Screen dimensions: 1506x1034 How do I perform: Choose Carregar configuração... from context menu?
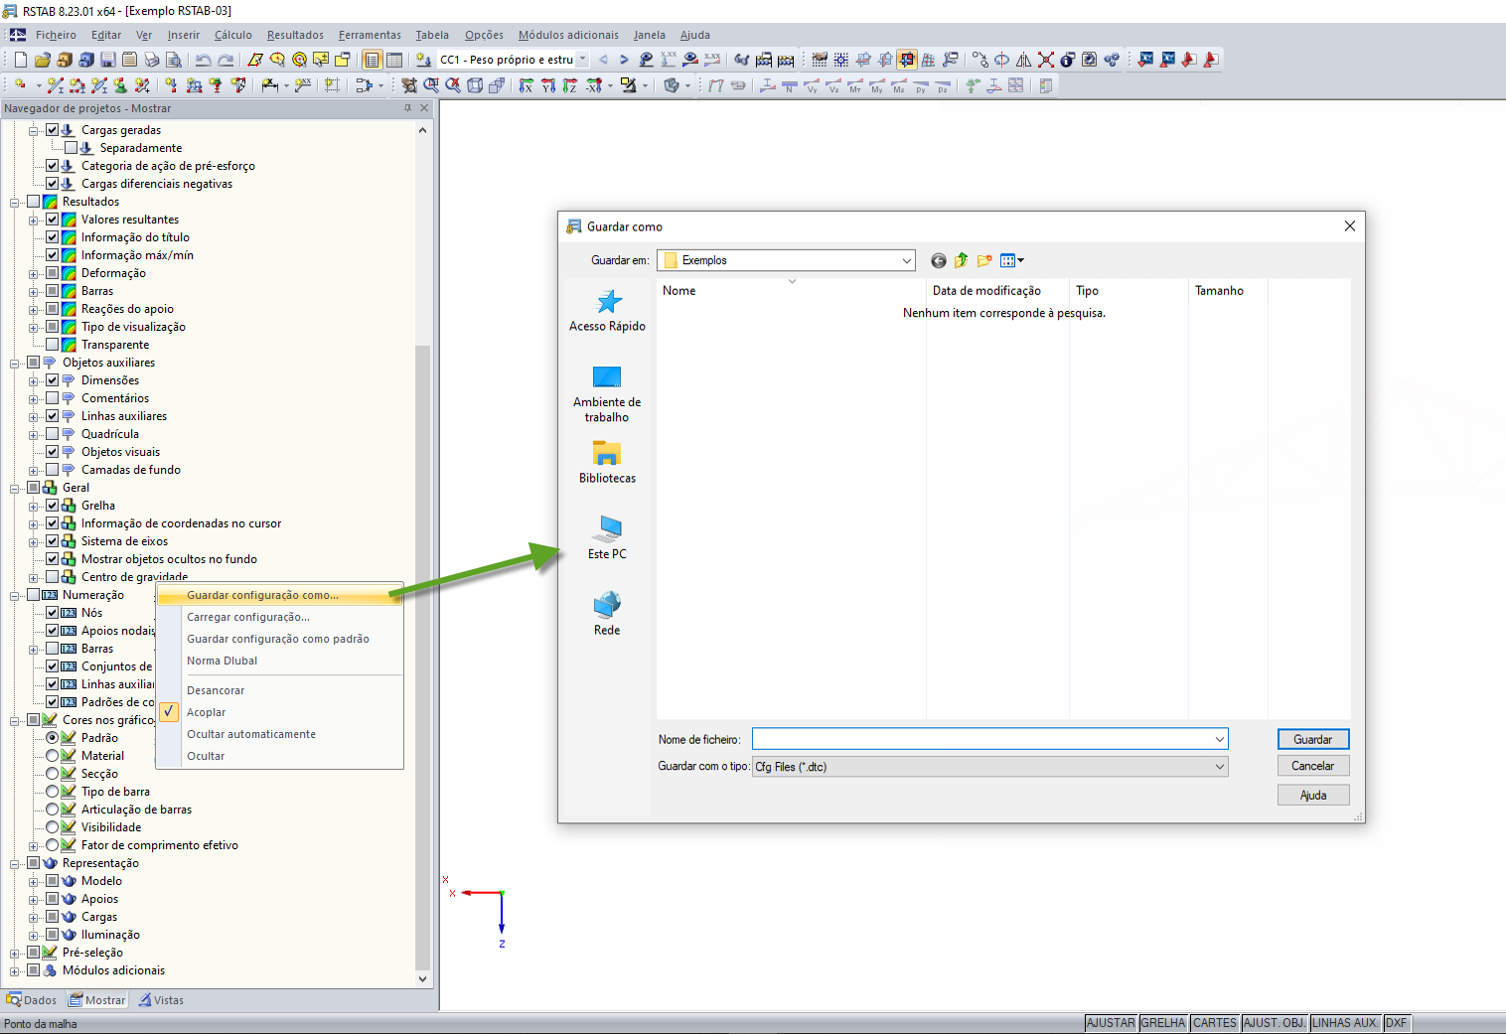point(248,617)
